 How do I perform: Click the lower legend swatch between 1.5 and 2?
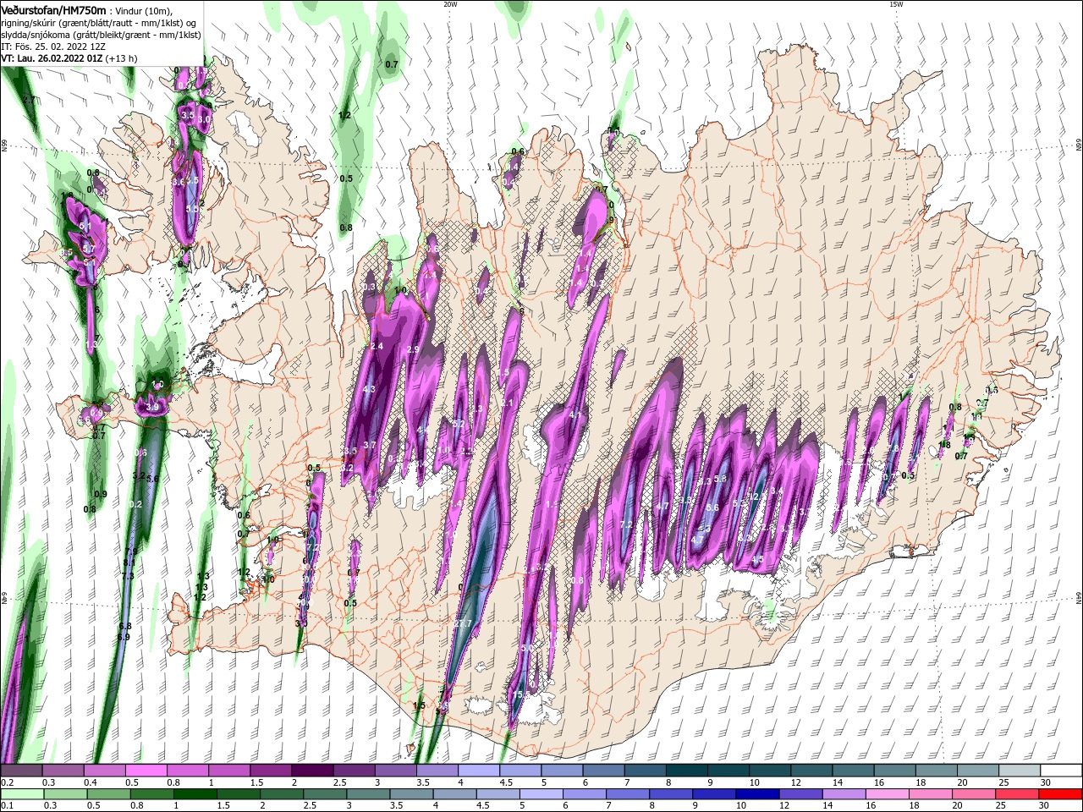[x=237, y=795]
